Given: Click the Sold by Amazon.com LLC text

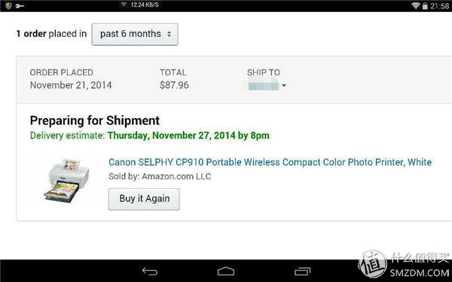Looking at the screenshot, I should coord(160,176).
